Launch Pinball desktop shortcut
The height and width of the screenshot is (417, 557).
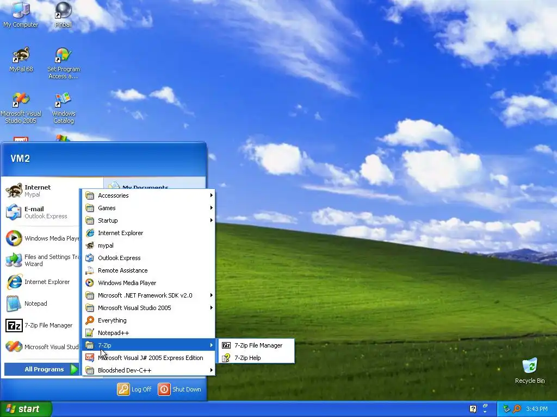pos(63,14)
